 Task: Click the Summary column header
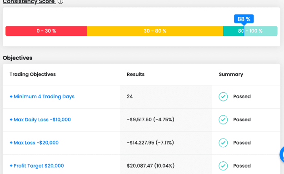(x=231, y=74)
